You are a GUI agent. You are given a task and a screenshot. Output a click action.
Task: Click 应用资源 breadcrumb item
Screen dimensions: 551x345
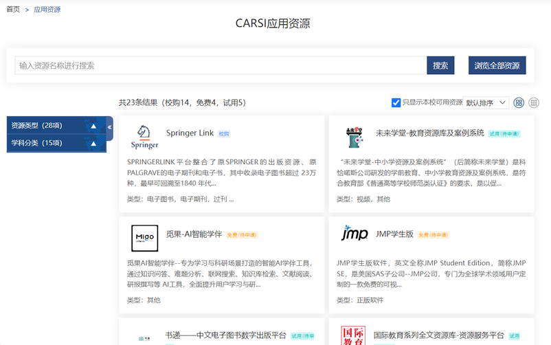tap(47, 10)
